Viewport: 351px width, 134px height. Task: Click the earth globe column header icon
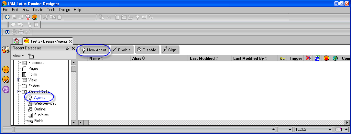(x=335, y=58)
